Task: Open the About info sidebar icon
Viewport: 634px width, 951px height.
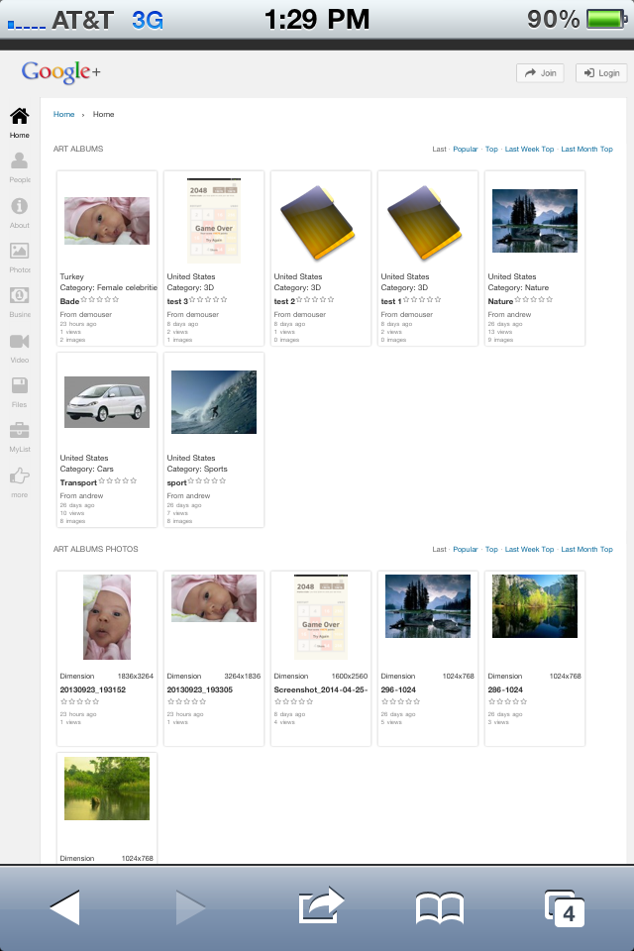Action: pyautogui.click(x=20, y=206)
